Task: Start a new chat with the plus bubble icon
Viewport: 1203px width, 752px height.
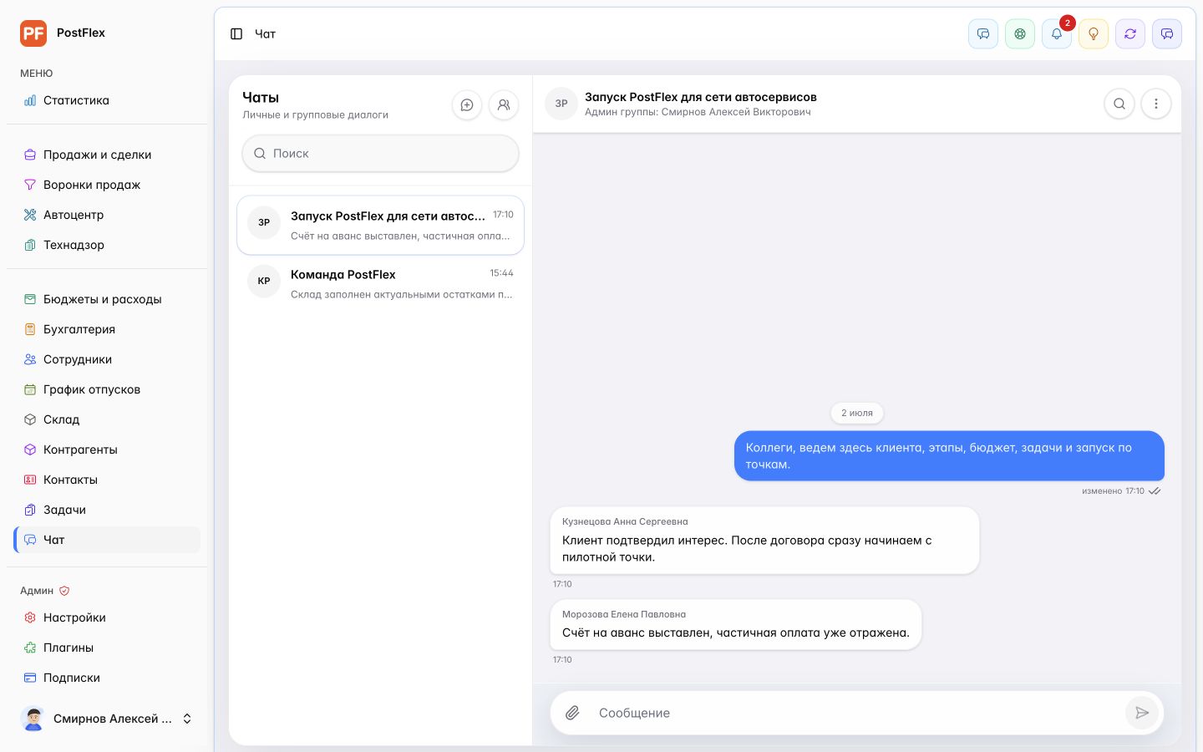Action: coord(467,105)
